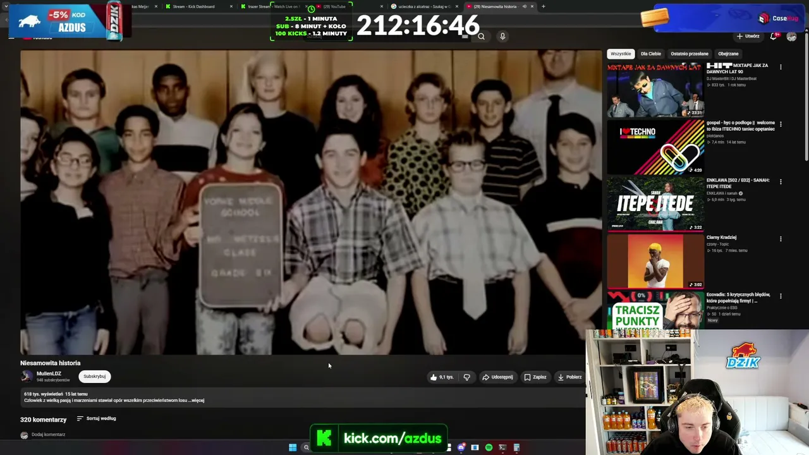Open the Windows taskbar search
This screenshot has width=809, height=455.
306,447
